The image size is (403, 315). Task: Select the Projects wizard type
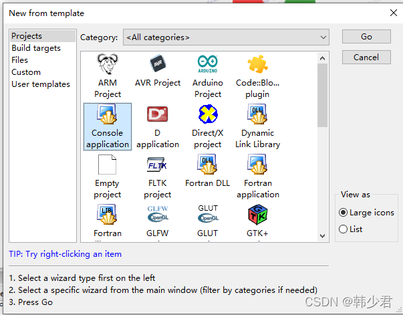click(43, 36)
